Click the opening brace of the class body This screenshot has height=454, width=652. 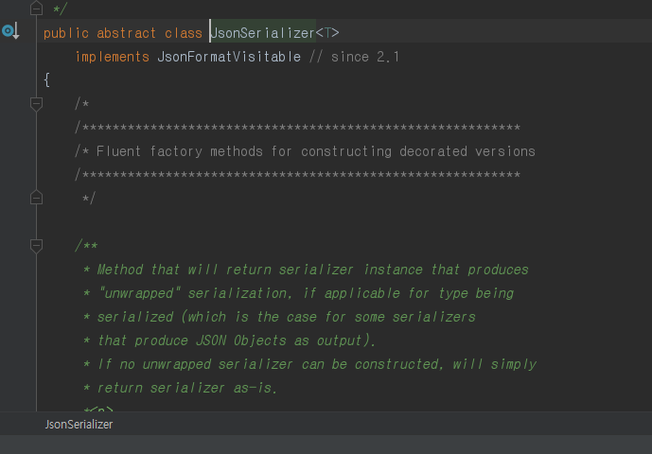pyautogui.click(x=46, y=79)
